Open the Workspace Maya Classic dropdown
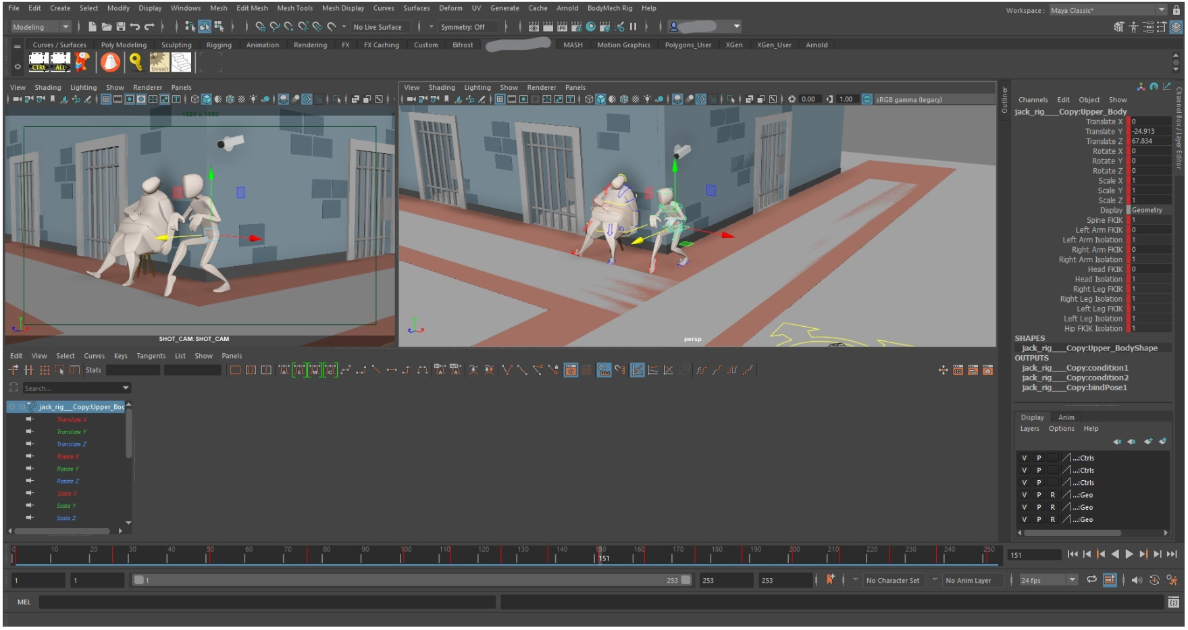This screenshot has width=1188, height=630. point(1108,10)
